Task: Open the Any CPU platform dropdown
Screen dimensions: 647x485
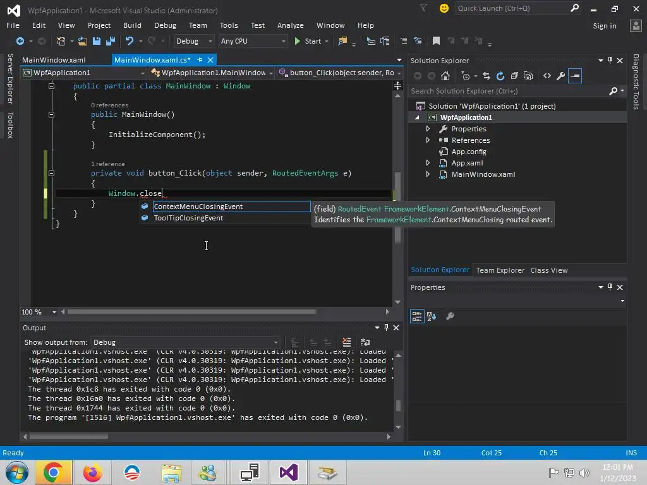Action: click(253, 41)
